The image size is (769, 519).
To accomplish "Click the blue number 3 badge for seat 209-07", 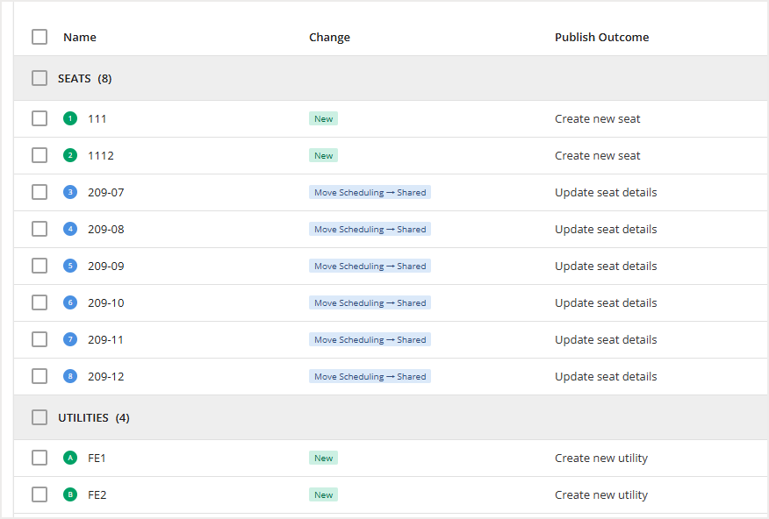I will click(70, 192).
